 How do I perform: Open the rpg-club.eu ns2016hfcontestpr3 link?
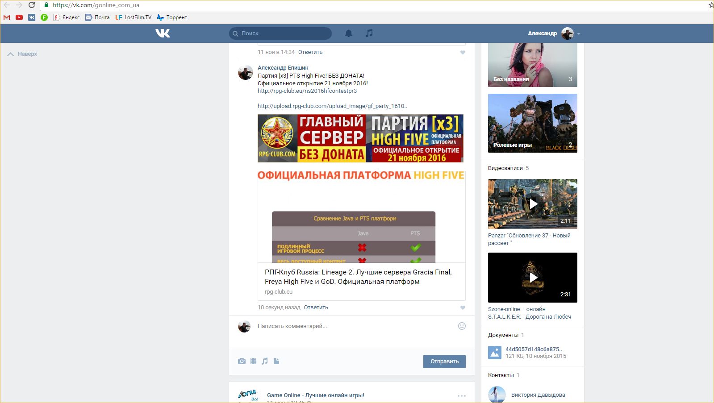pyautogui.click(x=307, y=91)
